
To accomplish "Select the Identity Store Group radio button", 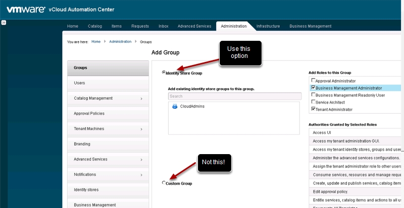I will (x=163, y=73).
